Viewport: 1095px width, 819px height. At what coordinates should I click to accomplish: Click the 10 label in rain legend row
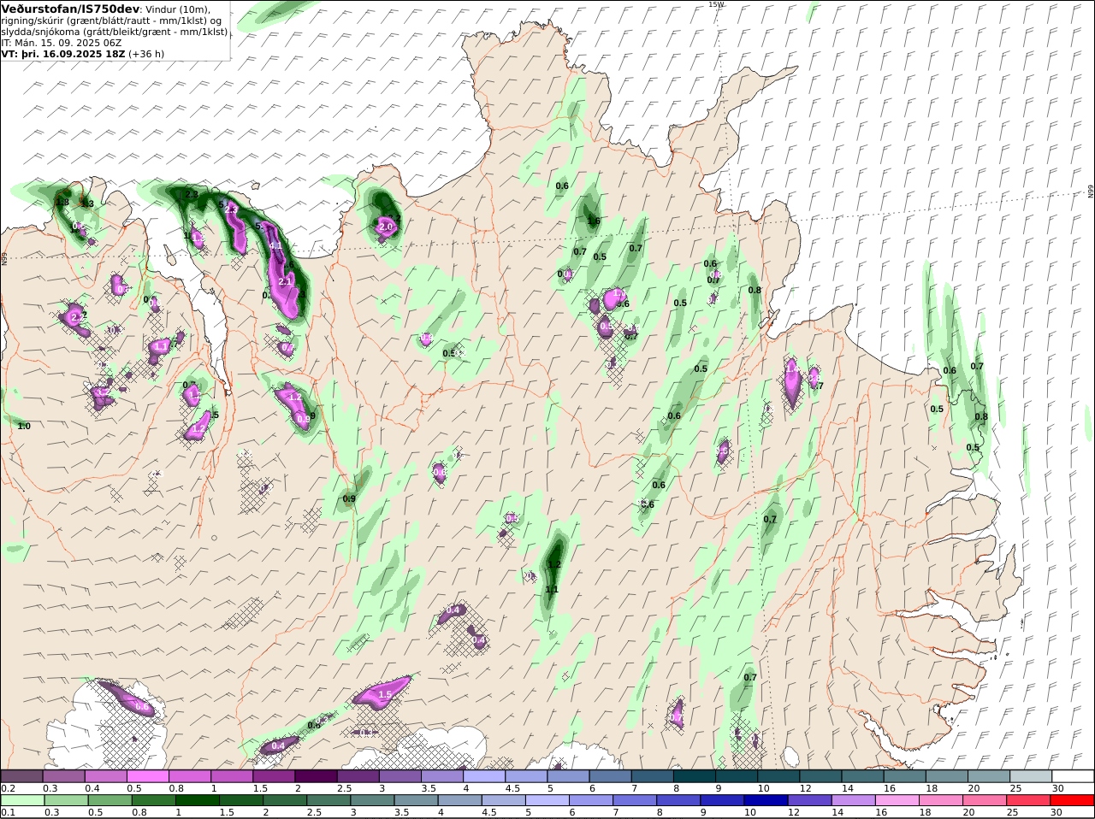(x=749, y=812)
